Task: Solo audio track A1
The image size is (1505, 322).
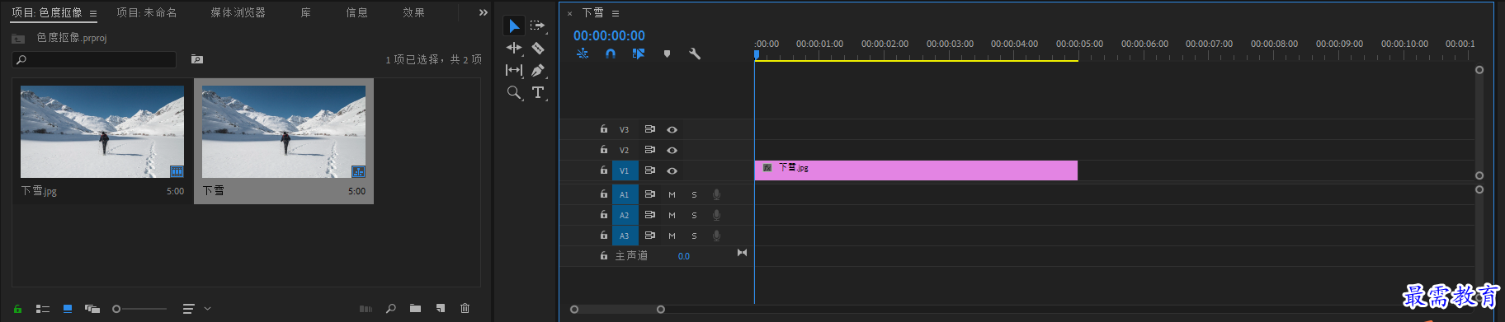Action: [694, 194]
